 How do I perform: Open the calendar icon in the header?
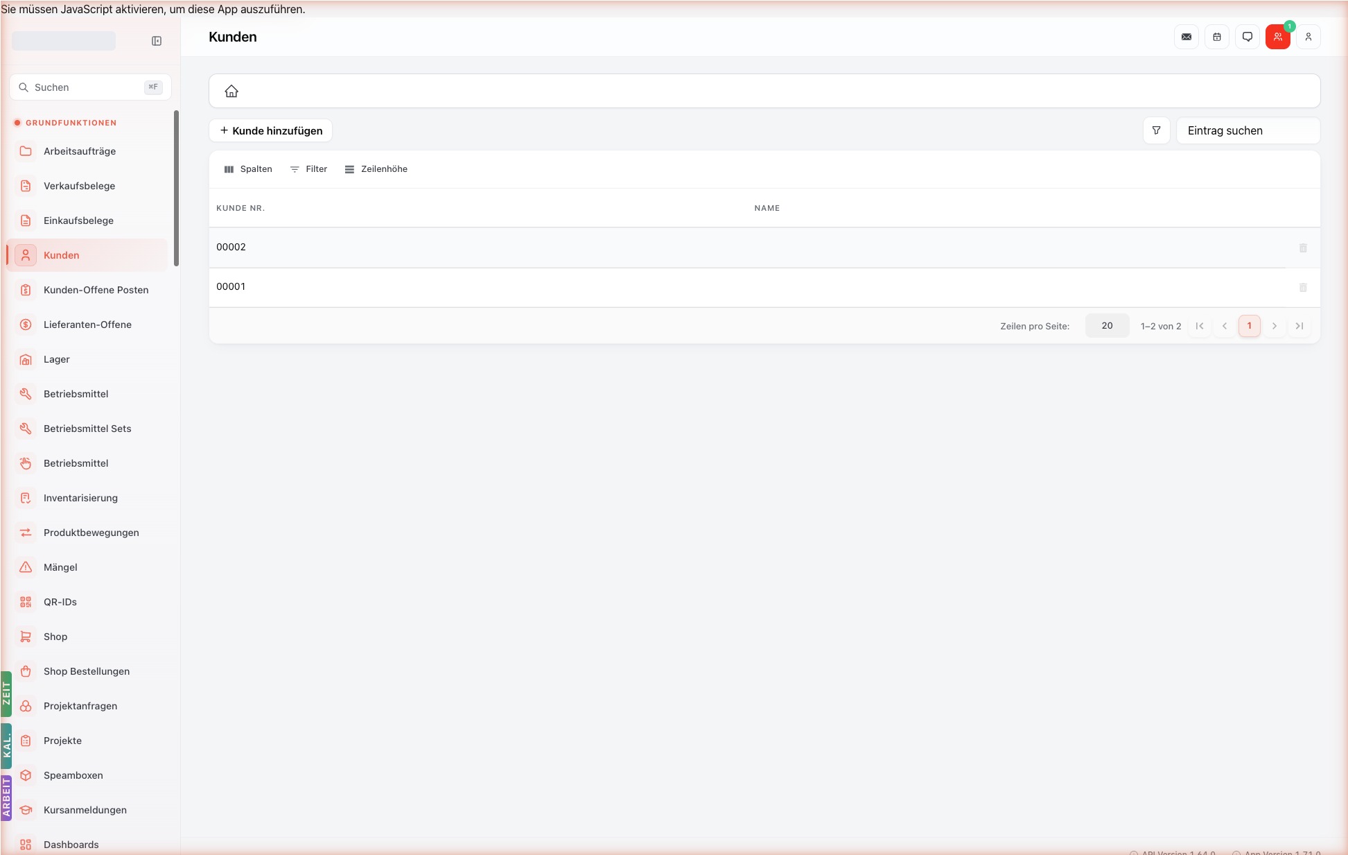tap(1217, 37)
